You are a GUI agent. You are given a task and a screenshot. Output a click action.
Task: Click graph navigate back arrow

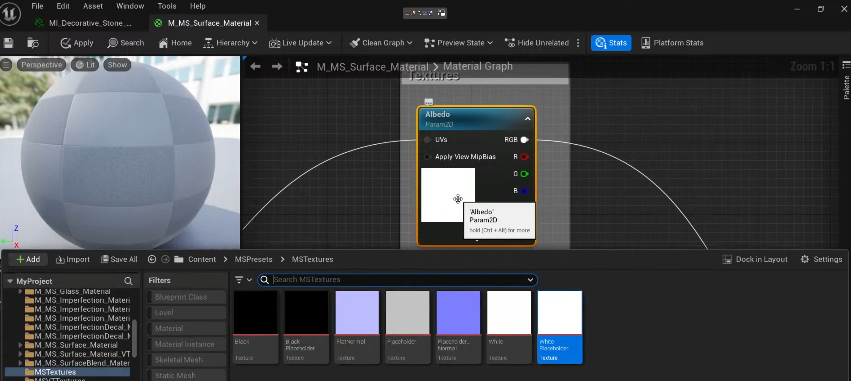coord(255,67)
